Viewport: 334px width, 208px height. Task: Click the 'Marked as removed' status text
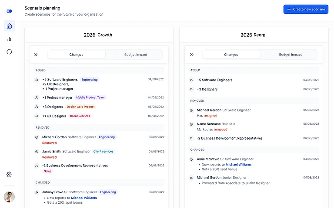(212, 130)
